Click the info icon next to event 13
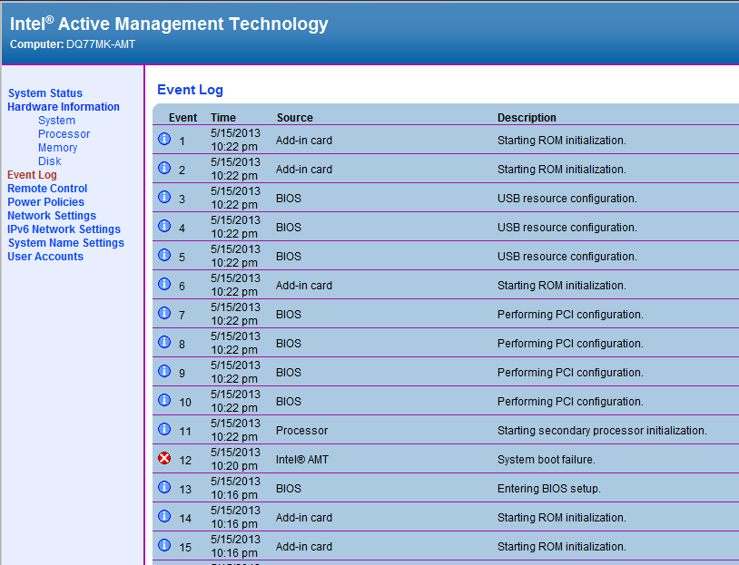739x565 pixels. (164, 488)
